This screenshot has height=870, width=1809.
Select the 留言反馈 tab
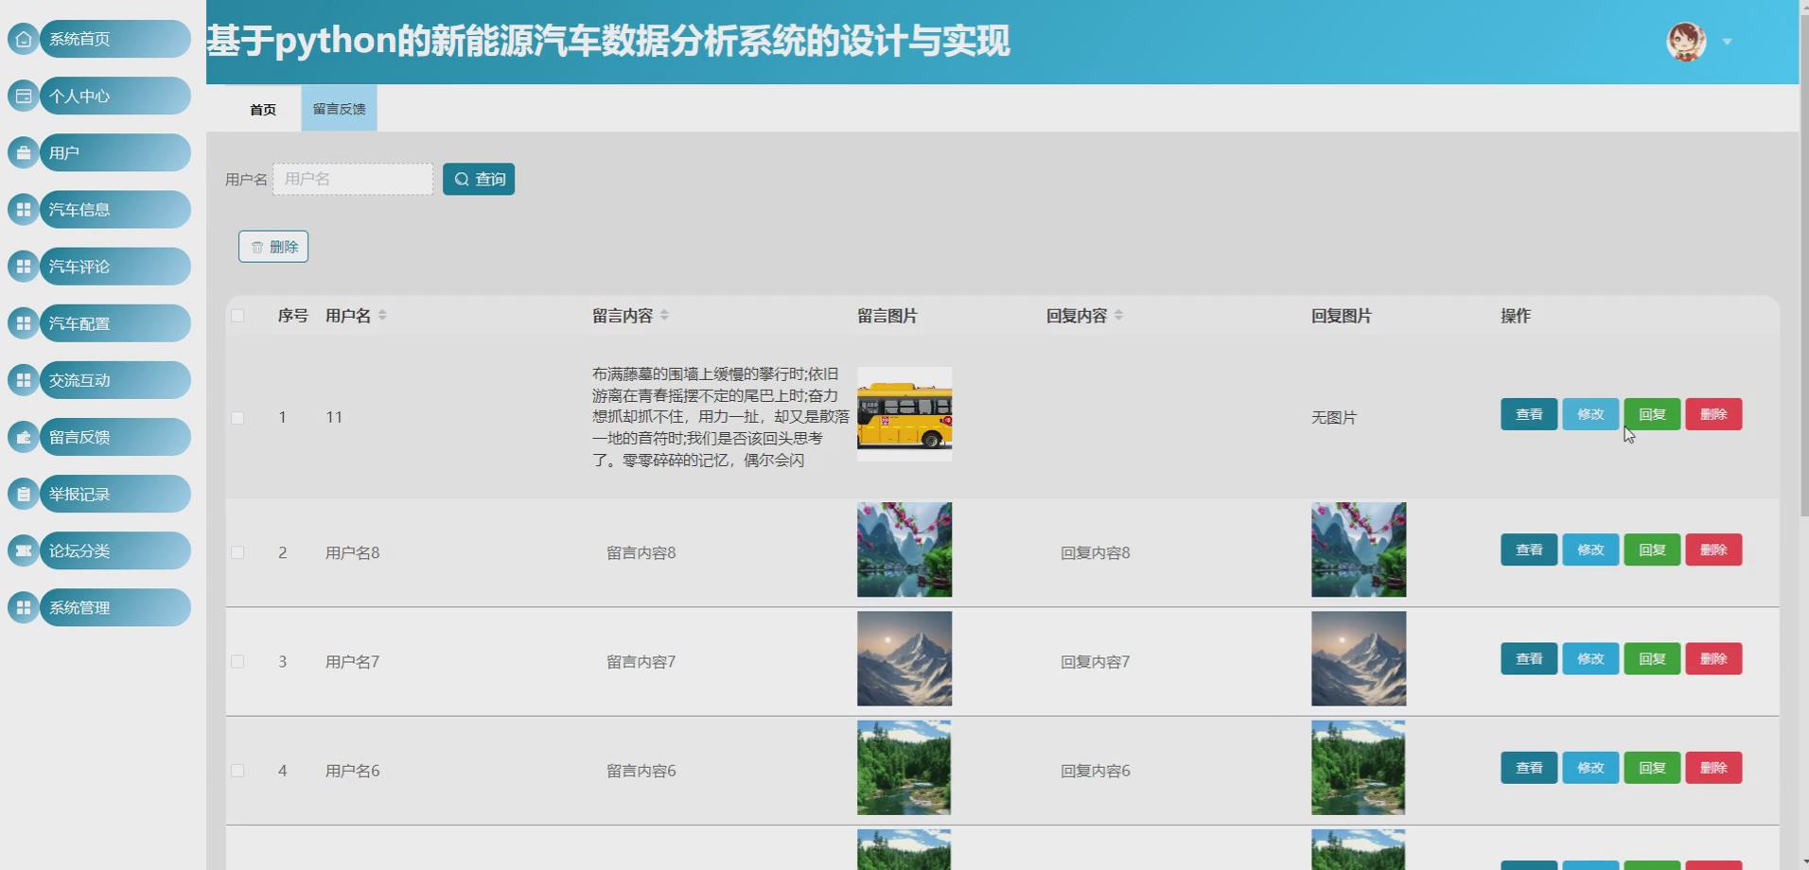pyautogui.click(x=339, y=108)
